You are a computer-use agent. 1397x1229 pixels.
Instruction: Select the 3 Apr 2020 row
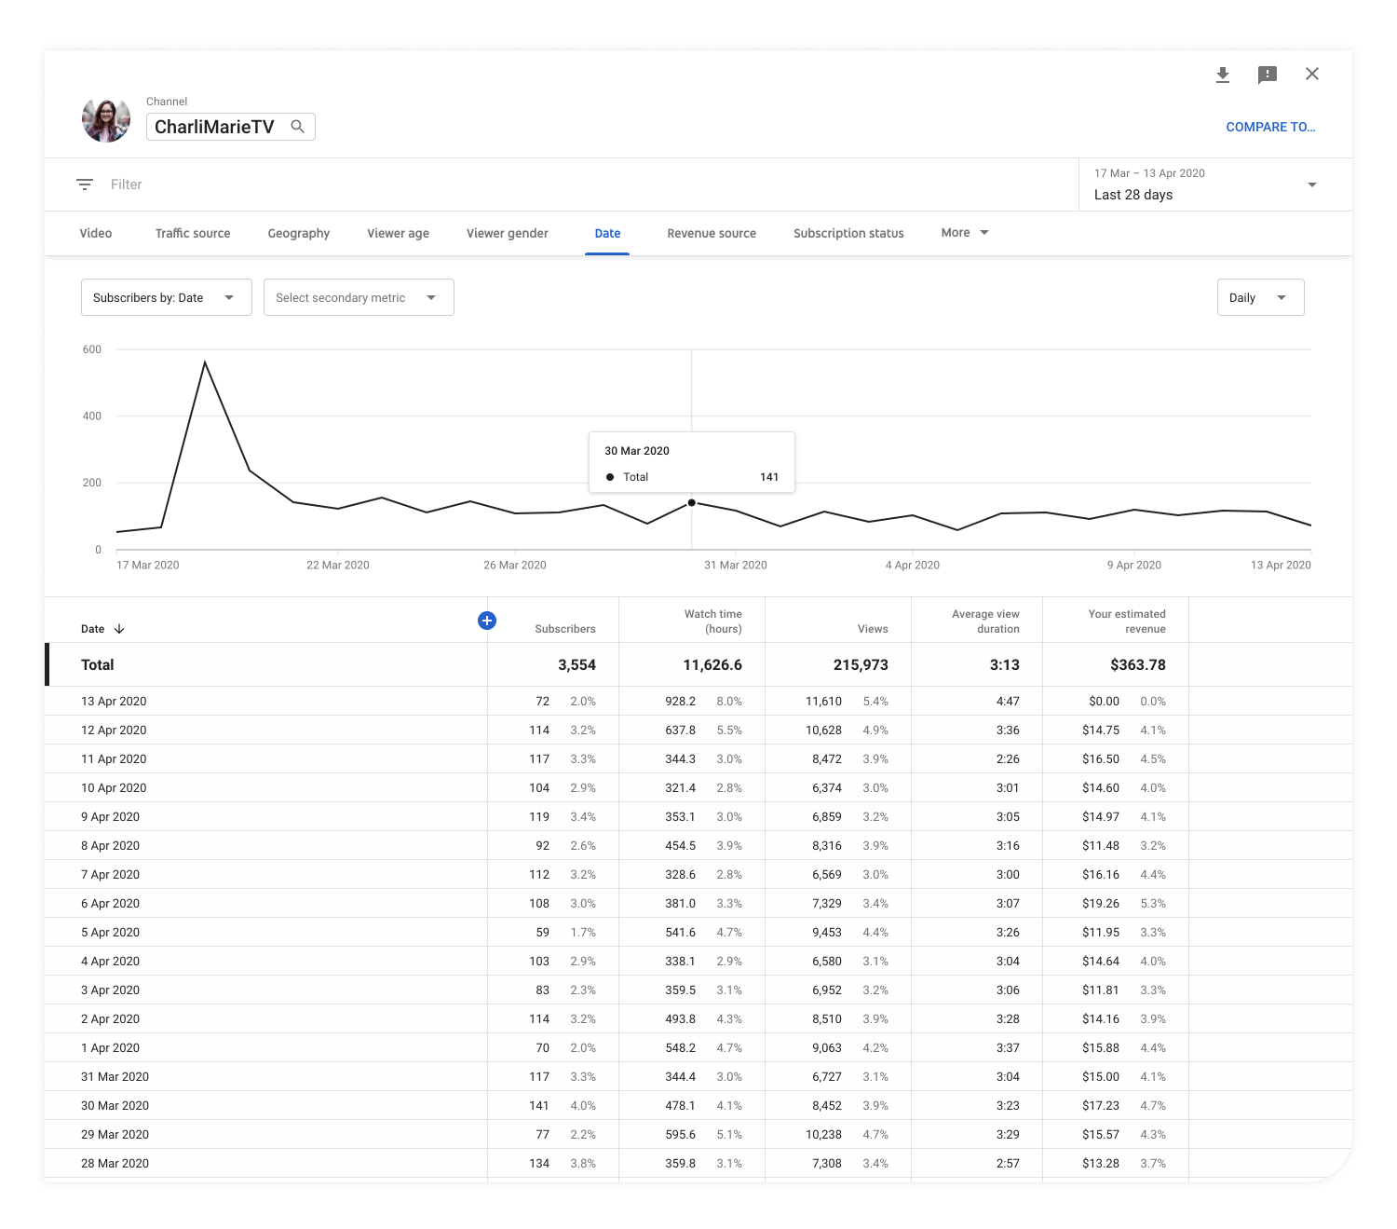click(x=698, y=990)
